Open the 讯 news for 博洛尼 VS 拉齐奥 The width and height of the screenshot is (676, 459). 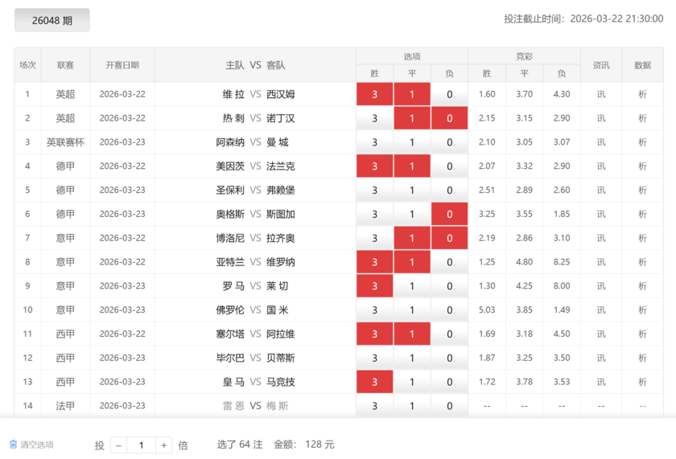601,238
